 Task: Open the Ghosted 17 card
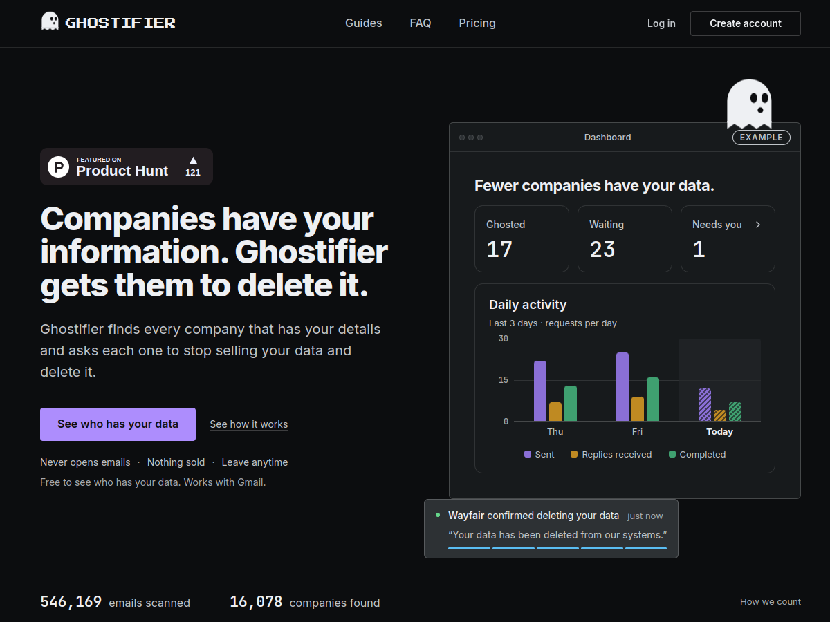coord(522,238)
